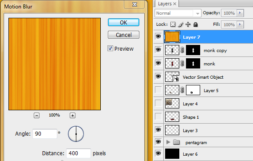Click the lock position move icon
Image resolution: width=253 pixels, height=161 pixels.
(188, 24)
